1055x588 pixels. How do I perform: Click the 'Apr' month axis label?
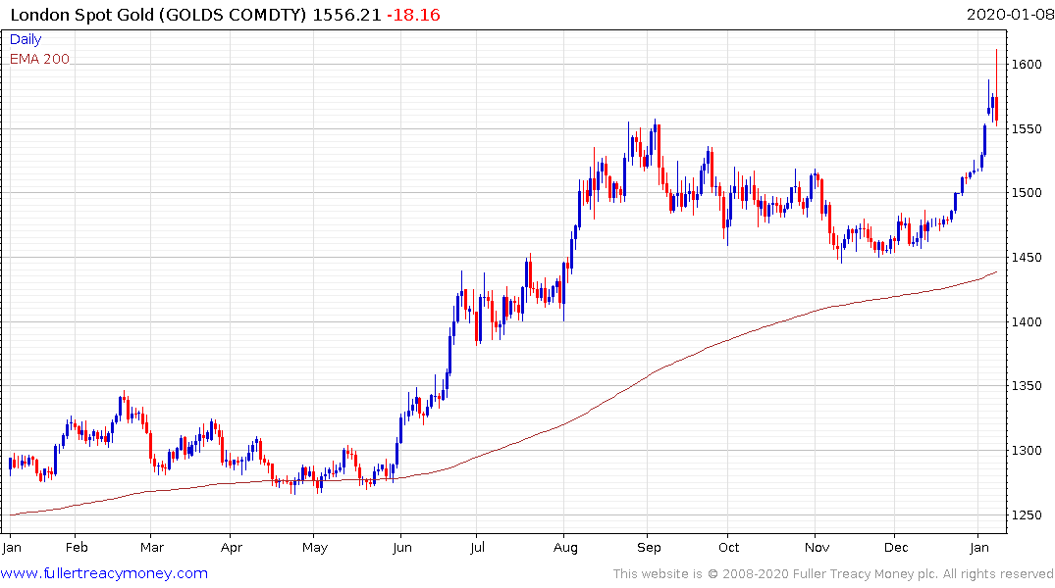(x=232, y=548)
